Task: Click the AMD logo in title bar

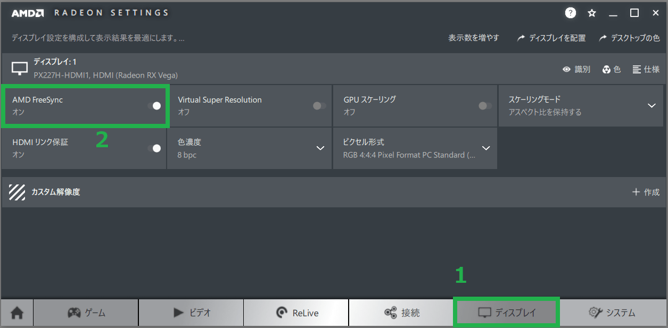Action: tap(28, 13)
